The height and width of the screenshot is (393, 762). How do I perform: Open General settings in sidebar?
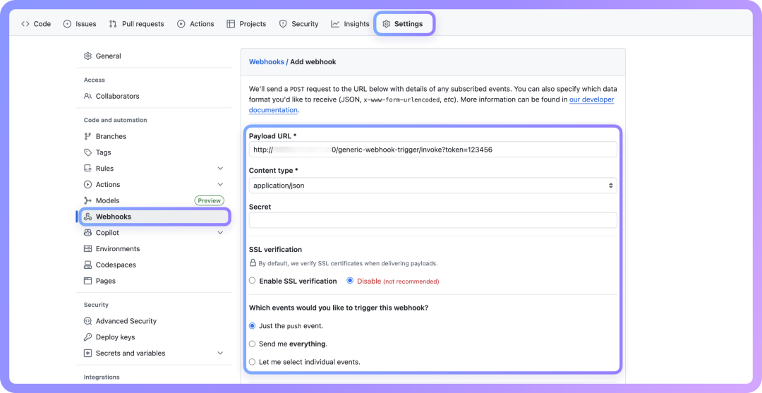(x=109, y=56)
